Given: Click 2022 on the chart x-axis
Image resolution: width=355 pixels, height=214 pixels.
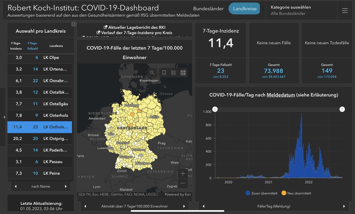Looking at the screenshot, I should point(309,182).
